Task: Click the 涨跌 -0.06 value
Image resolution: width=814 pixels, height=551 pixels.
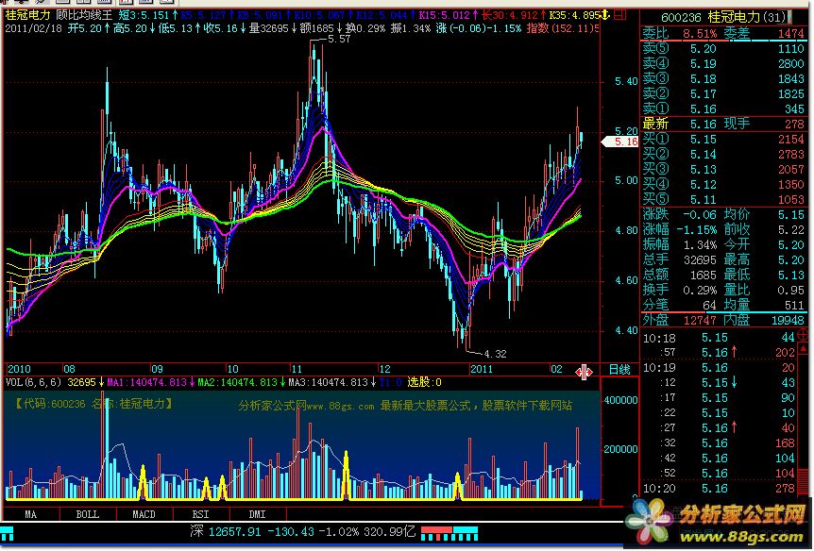Action: click(700, 214)
